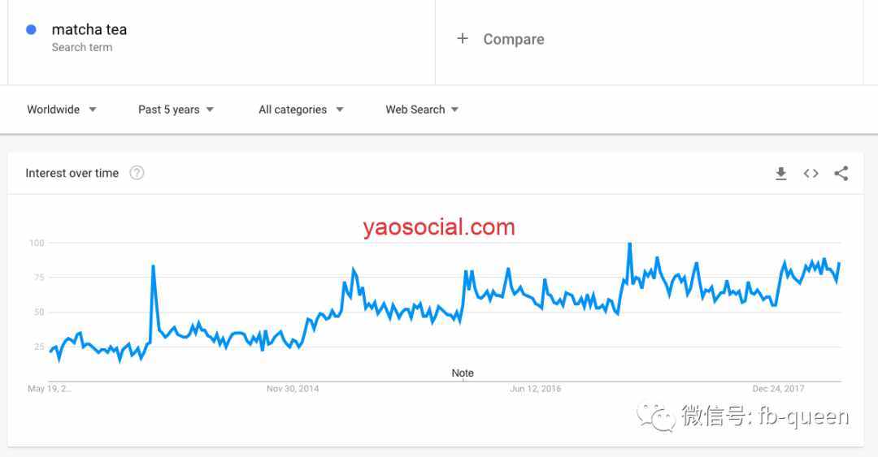Edit the matcha tea search term
878x457 pixels.
pyautogui.click(x=89, y=30)
